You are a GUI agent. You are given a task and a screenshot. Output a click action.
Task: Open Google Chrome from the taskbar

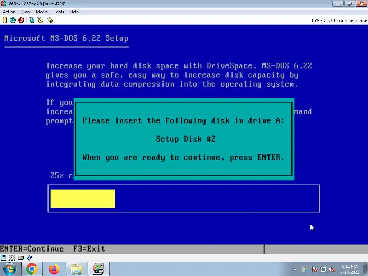tap(32, 269)
